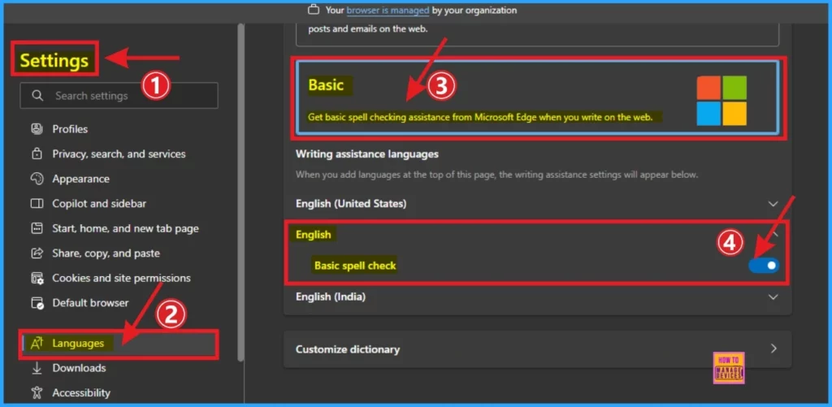The height and width of the screenshot is (407, 832).
Task: Open Customize dictionary with the arrow
Action: 773,349
